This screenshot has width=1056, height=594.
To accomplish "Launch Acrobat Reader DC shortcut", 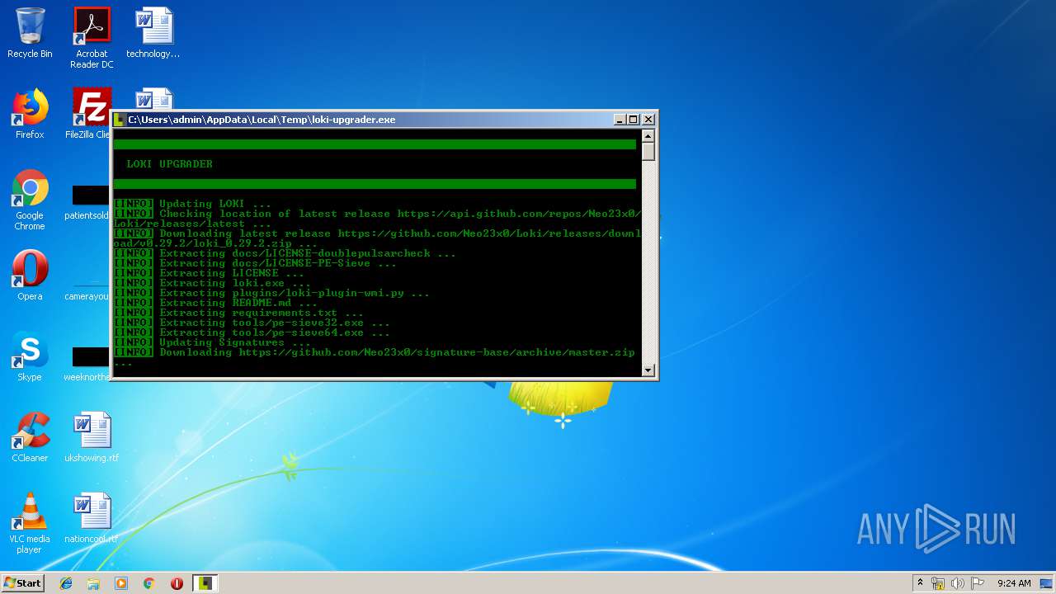I will 92,38.
